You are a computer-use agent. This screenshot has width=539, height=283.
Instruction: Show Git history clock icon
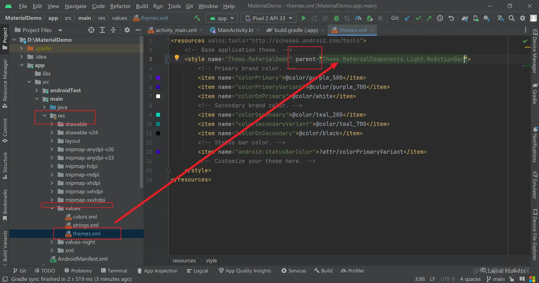click(440, 18)
